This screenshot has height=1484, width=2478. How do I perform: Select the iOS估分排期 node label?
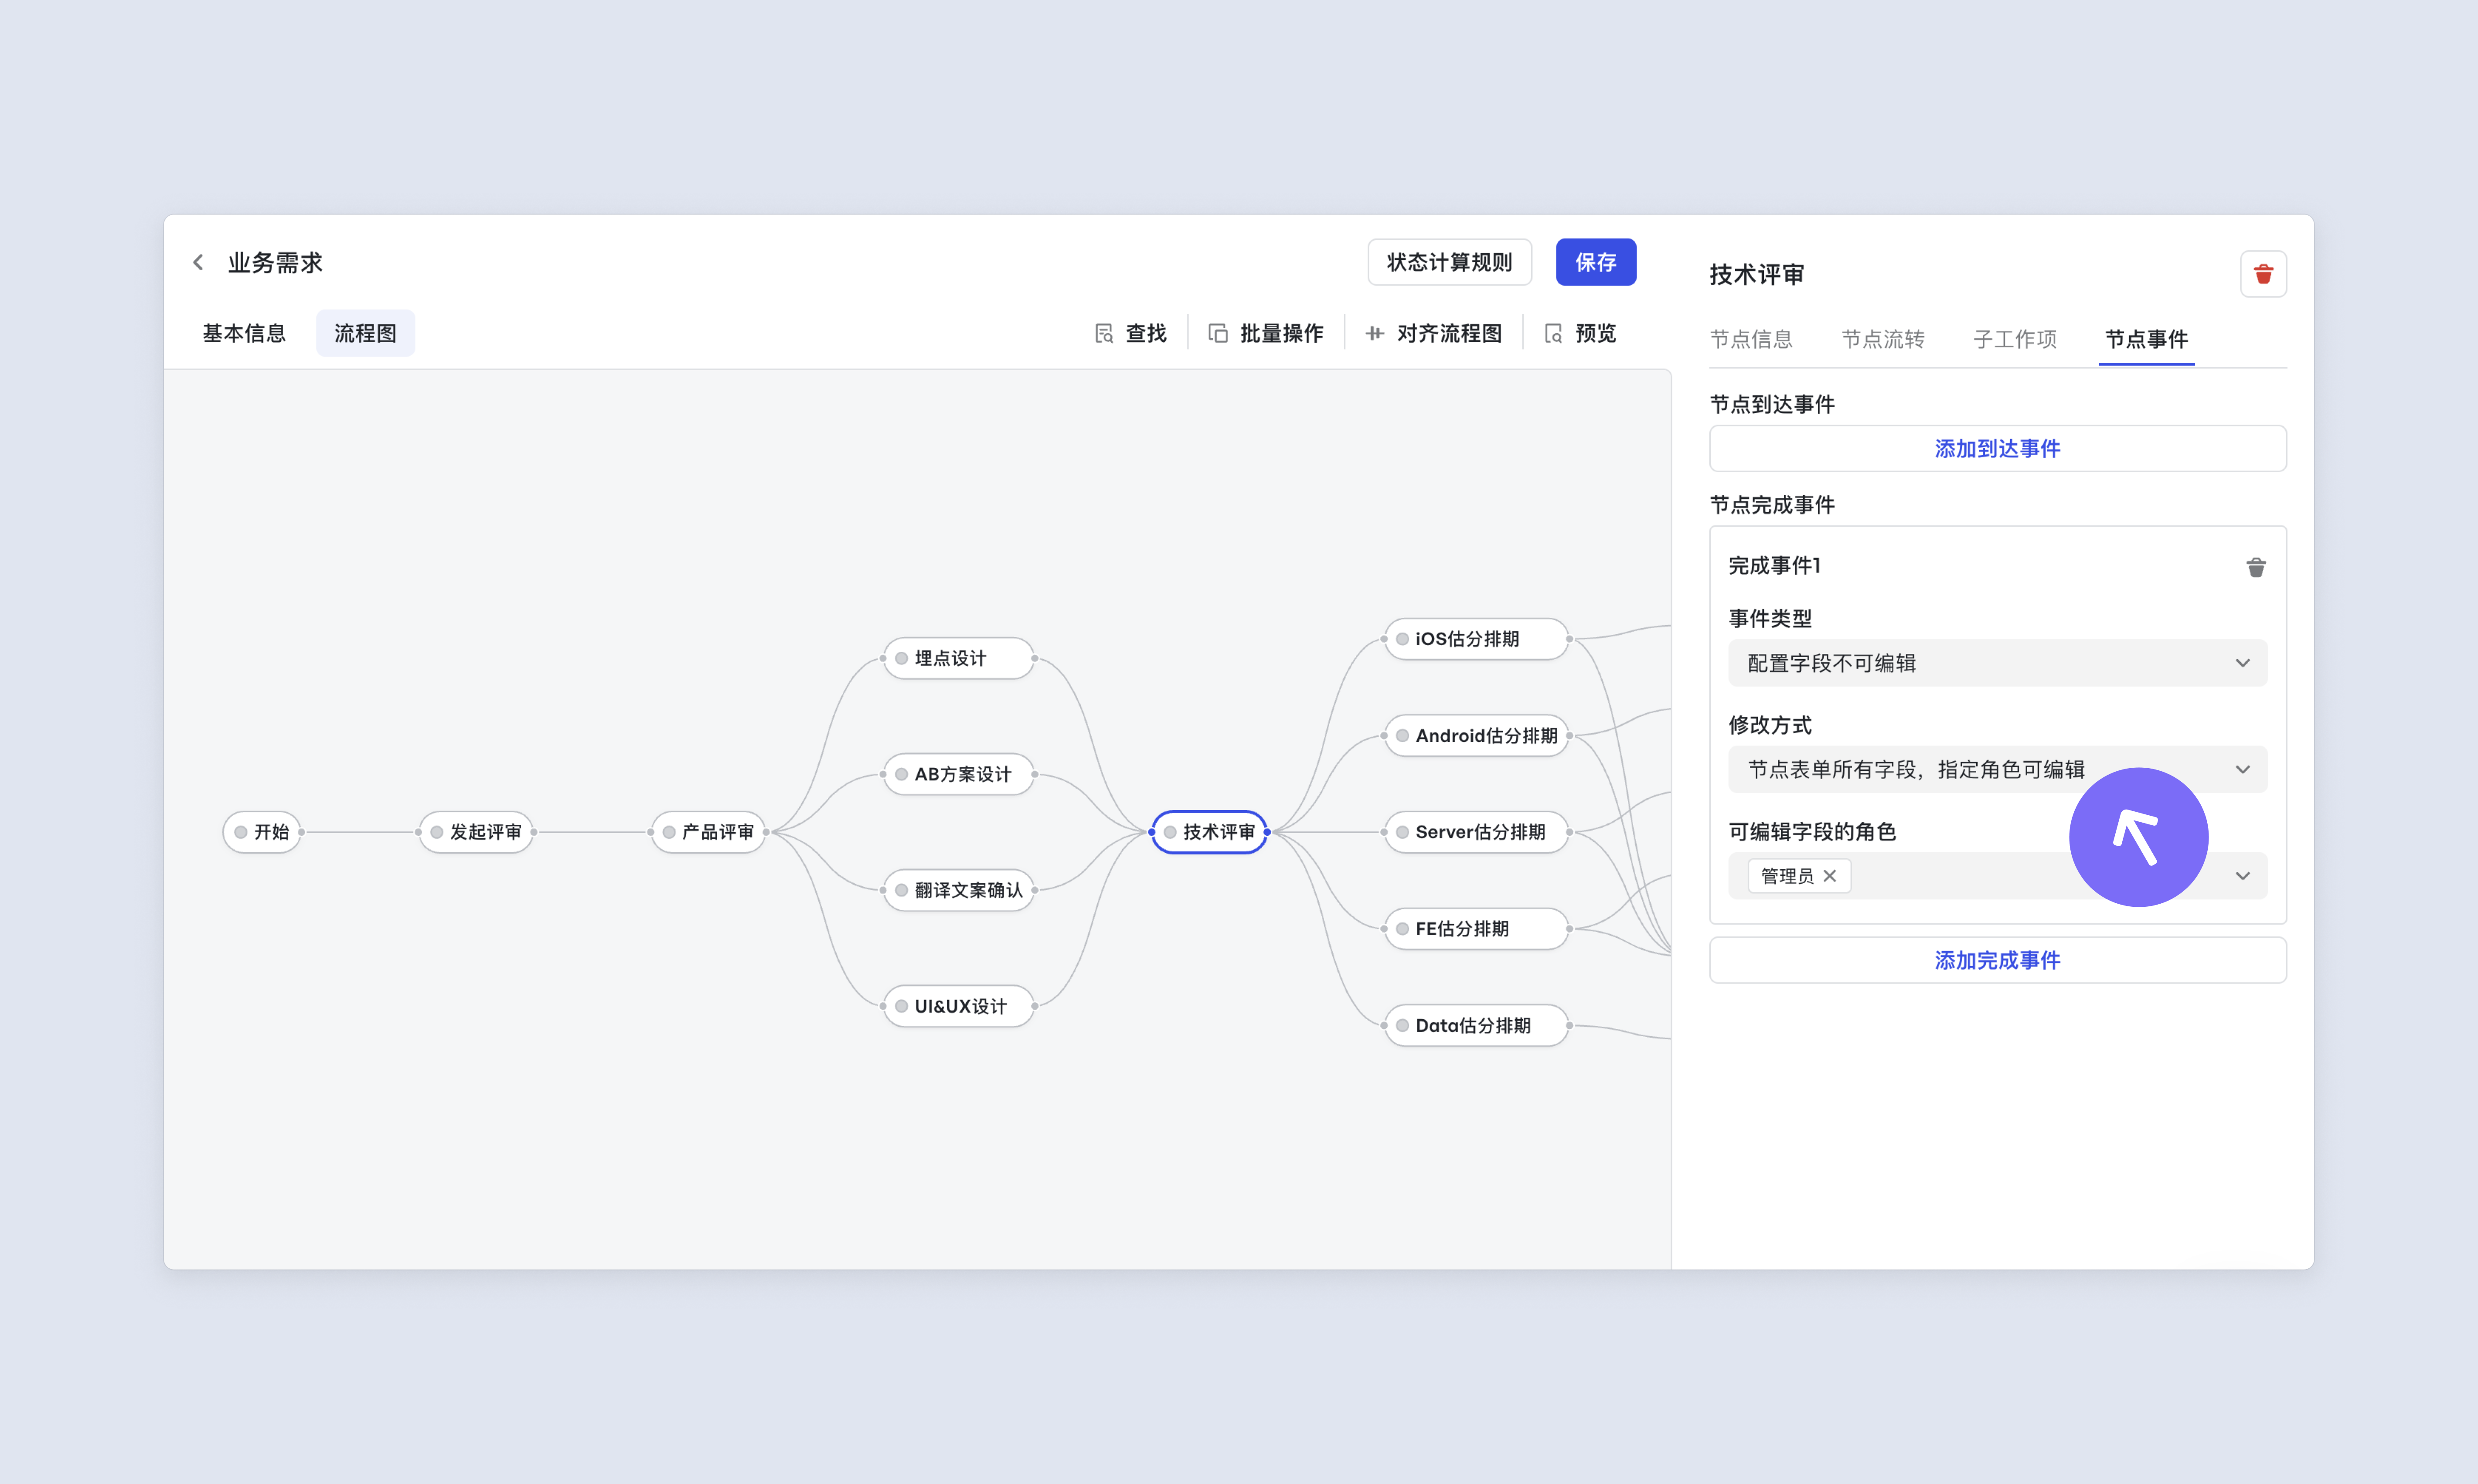pyautogui.click(x=1467, y=639)
